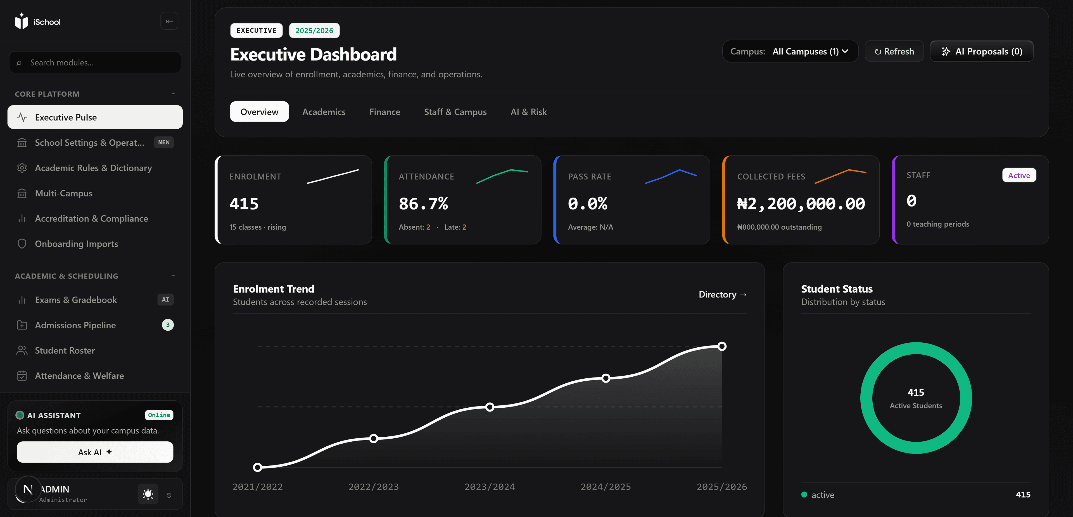The height and width of the screenshot is (517, 1073).
Task: Click the ₦800,000.00 outstanding text
Action: coord(779,227)
